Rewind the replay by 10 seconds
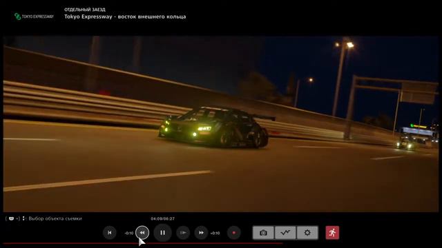 pyautogui.click(x=142, y=233)
